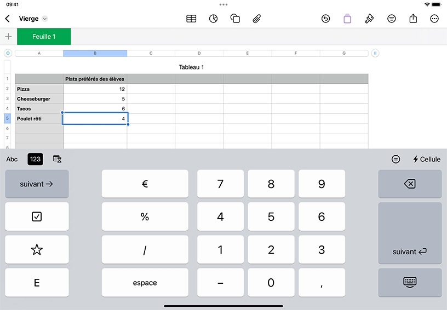Tap the purple paste clipboard icon
This screenshot has height=310, width=447.
347,19
